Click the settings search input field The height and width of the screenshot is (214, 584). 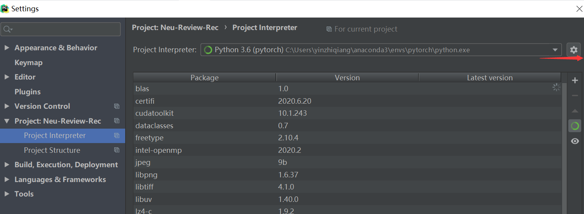click(61, 29)
